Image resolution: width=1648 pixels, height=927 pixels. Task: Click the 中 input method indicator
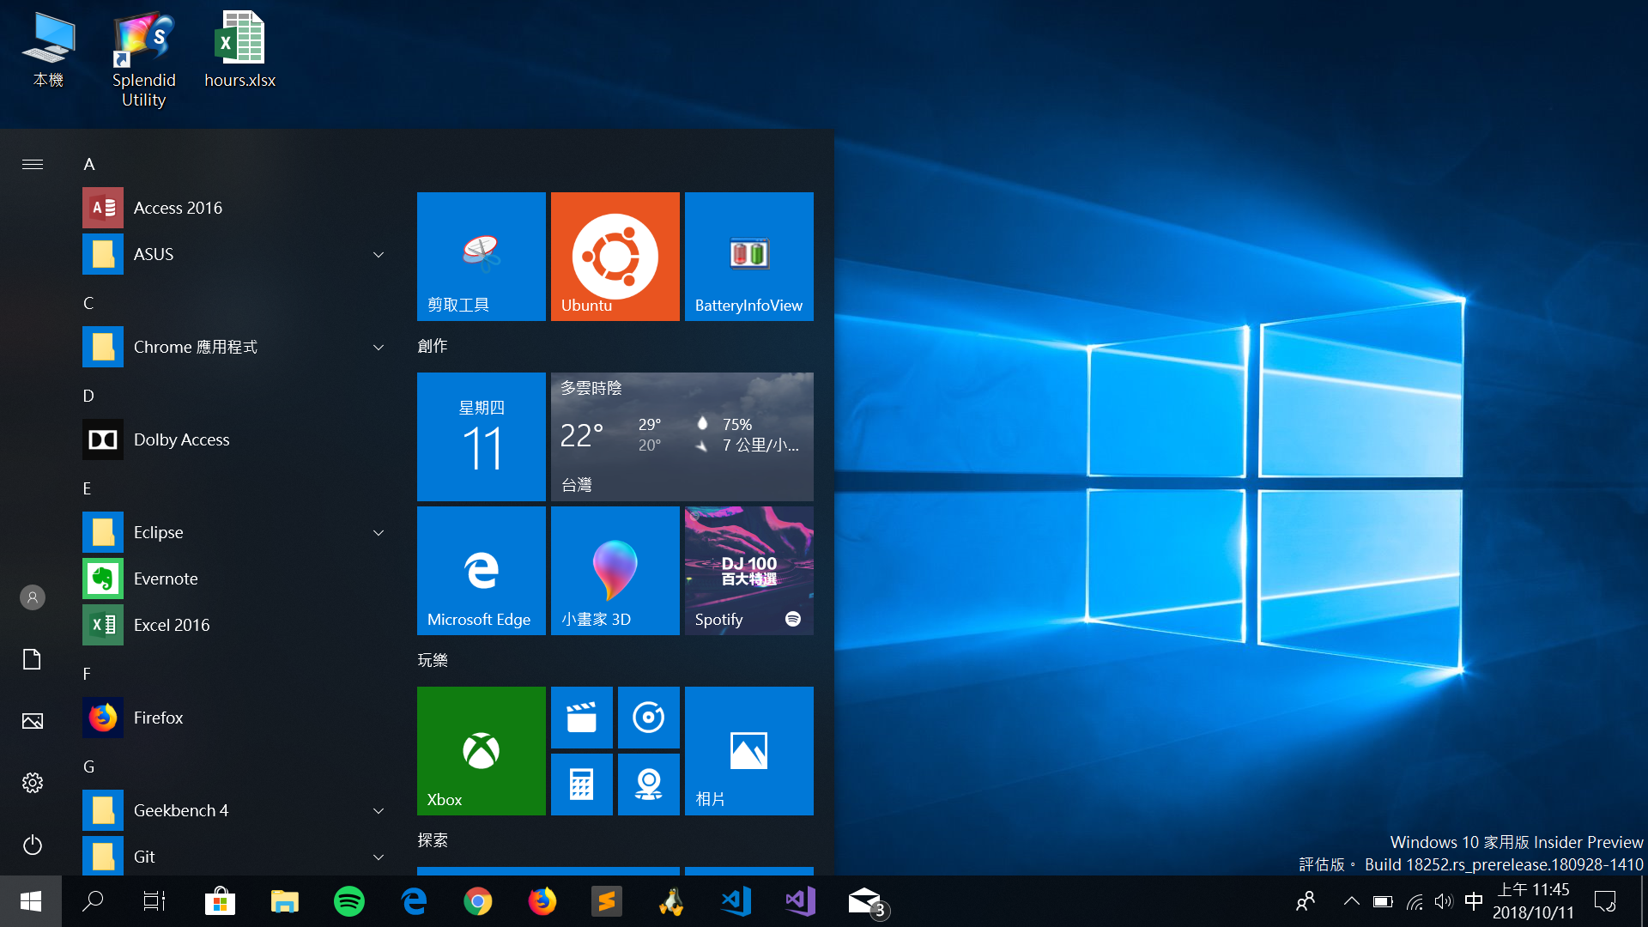(1474, 901)
